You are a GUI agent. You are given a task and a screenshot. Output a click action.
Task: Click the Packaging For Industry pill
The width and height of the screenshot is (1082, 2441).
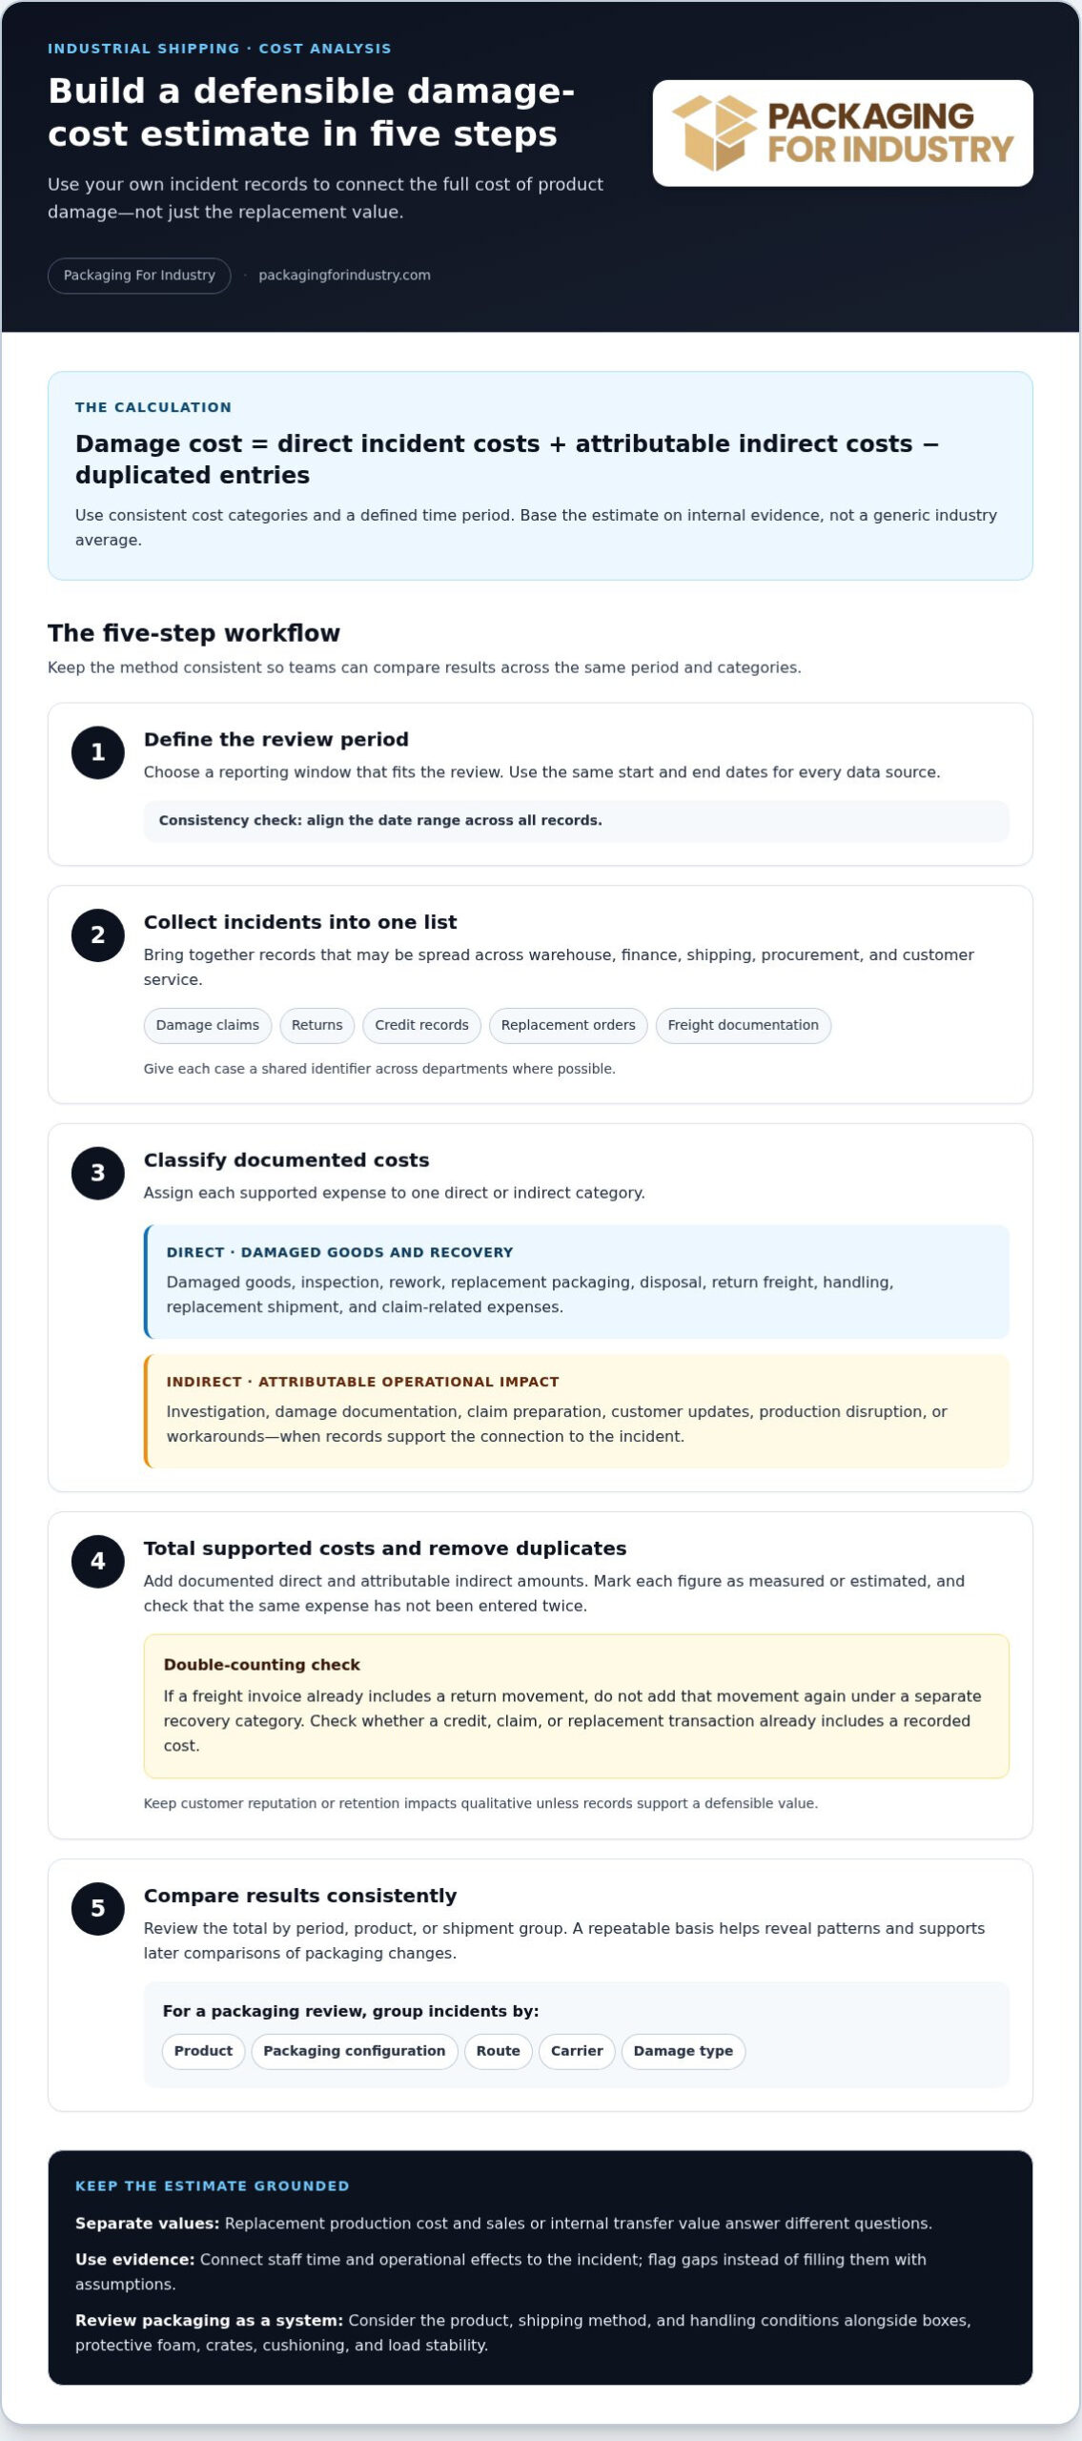tap(139, 276)
